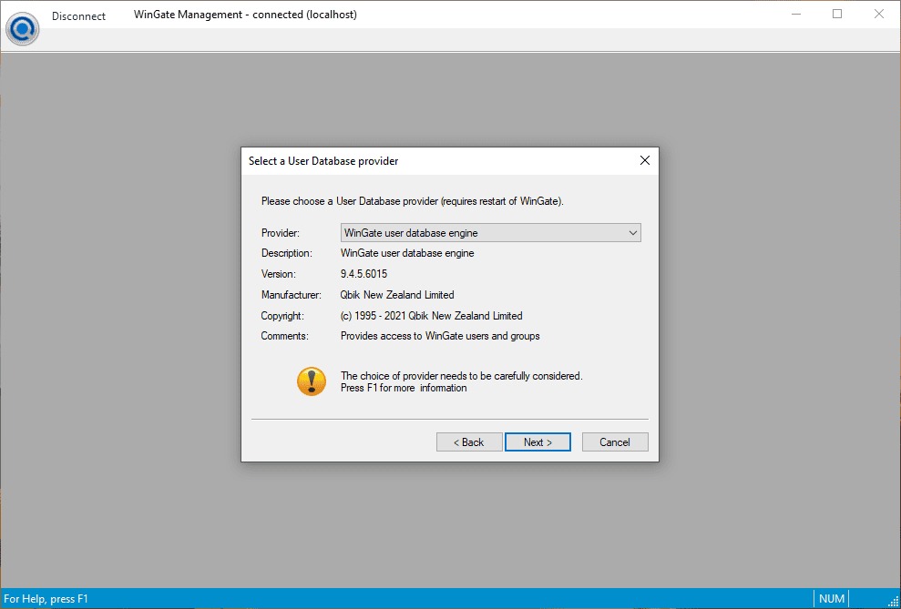
Task: Close the WinGate Management main window
Action: coord(878,15)
